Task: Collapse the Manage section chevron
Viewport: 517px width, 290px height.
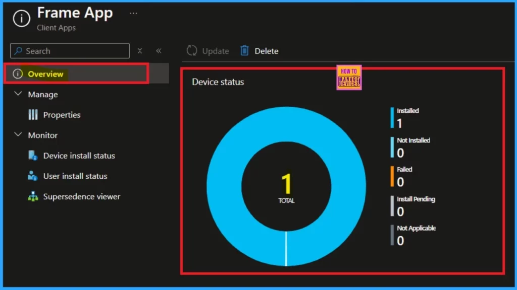Action: tap(18, 94)
